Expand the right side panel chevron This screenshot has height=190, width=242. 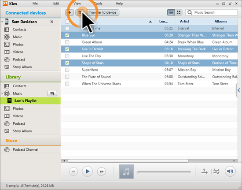coord(239,90)
